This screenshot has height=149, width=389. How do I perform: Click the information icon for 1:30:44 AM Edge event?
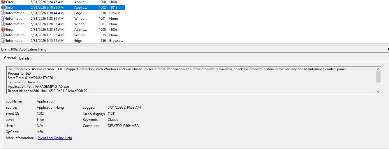click(3, 13)
